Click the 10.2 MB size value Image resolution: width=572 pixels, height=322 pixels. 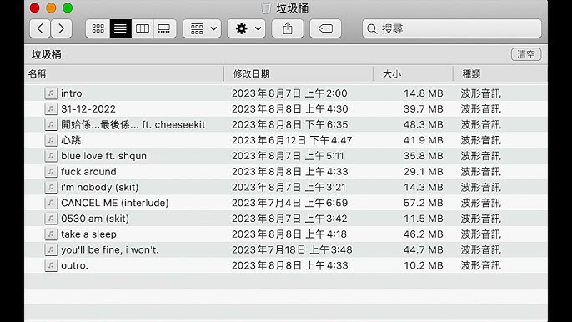pos(424,265)
